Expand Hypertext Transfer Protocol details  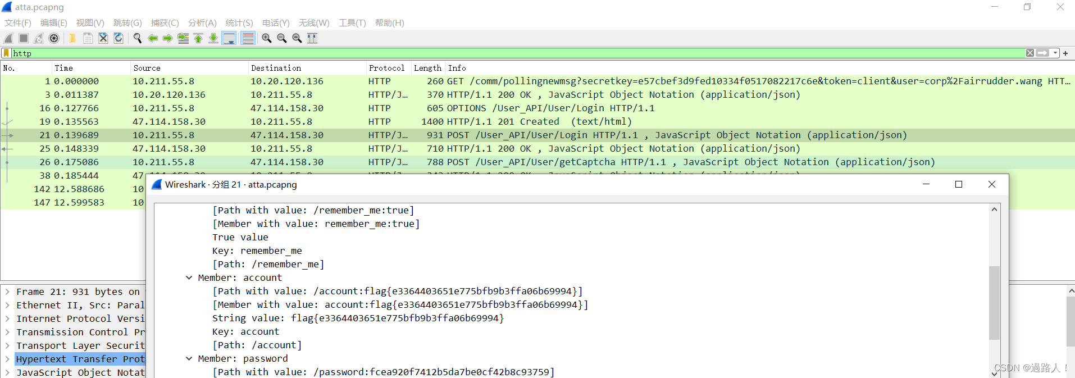(x=7, y=359)
